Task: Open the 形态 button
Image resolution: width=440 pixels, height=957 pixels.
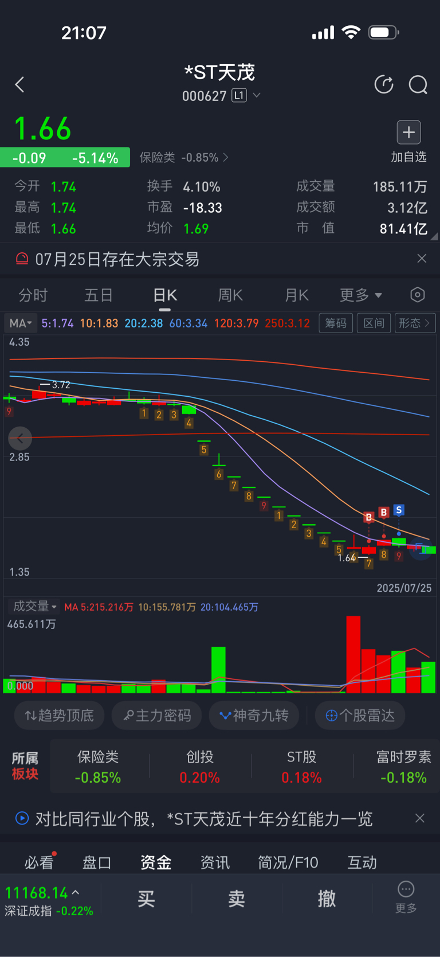Action: [x=414, y=323]
